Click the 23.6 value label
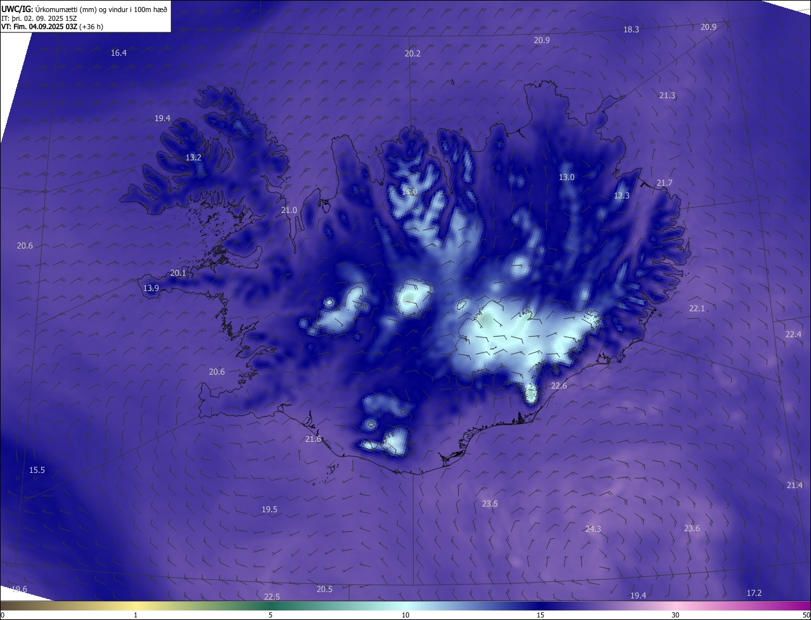The height and width of the screenshot is (620, 811). pyautogui.click(x=692, y=529)
